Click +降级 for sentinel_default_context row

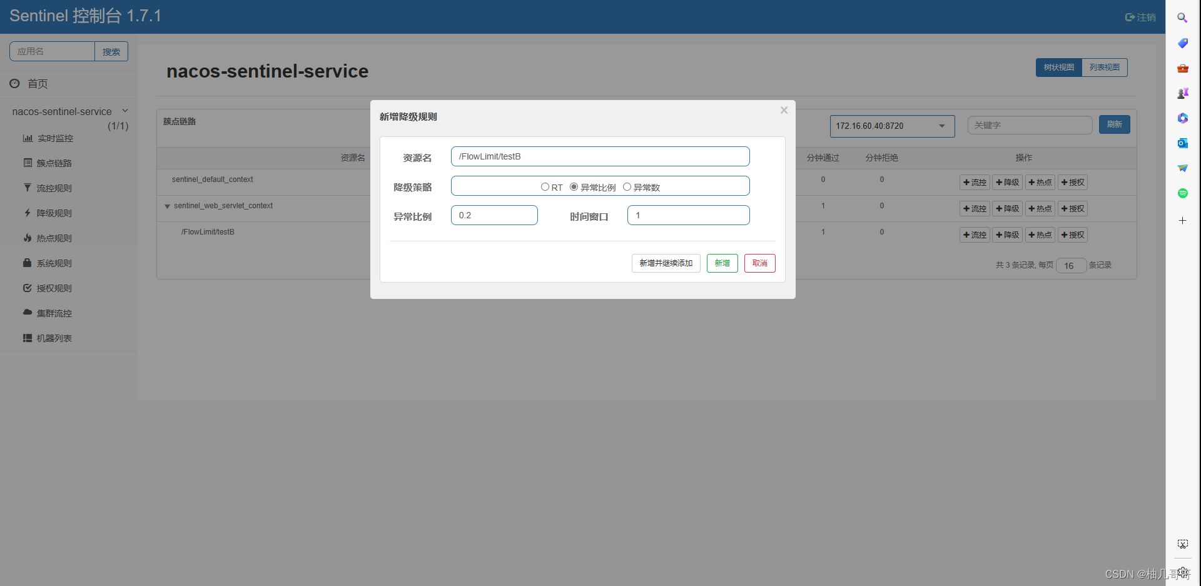coord(1007,183)
